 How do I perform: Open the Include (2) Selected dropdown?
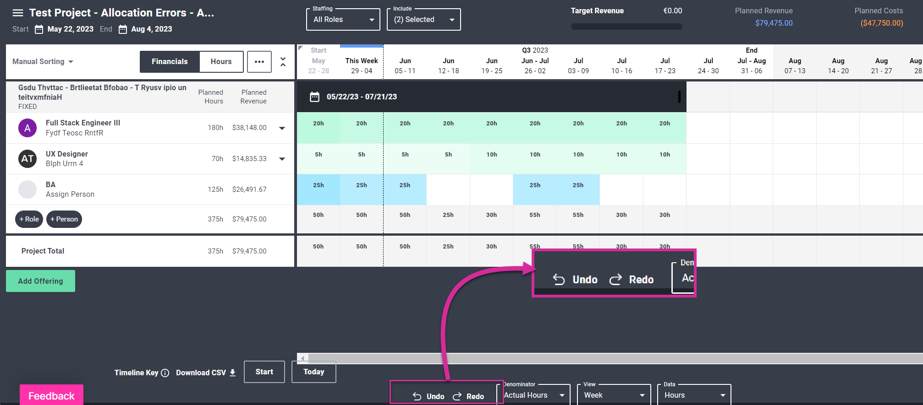click(424, 20)
